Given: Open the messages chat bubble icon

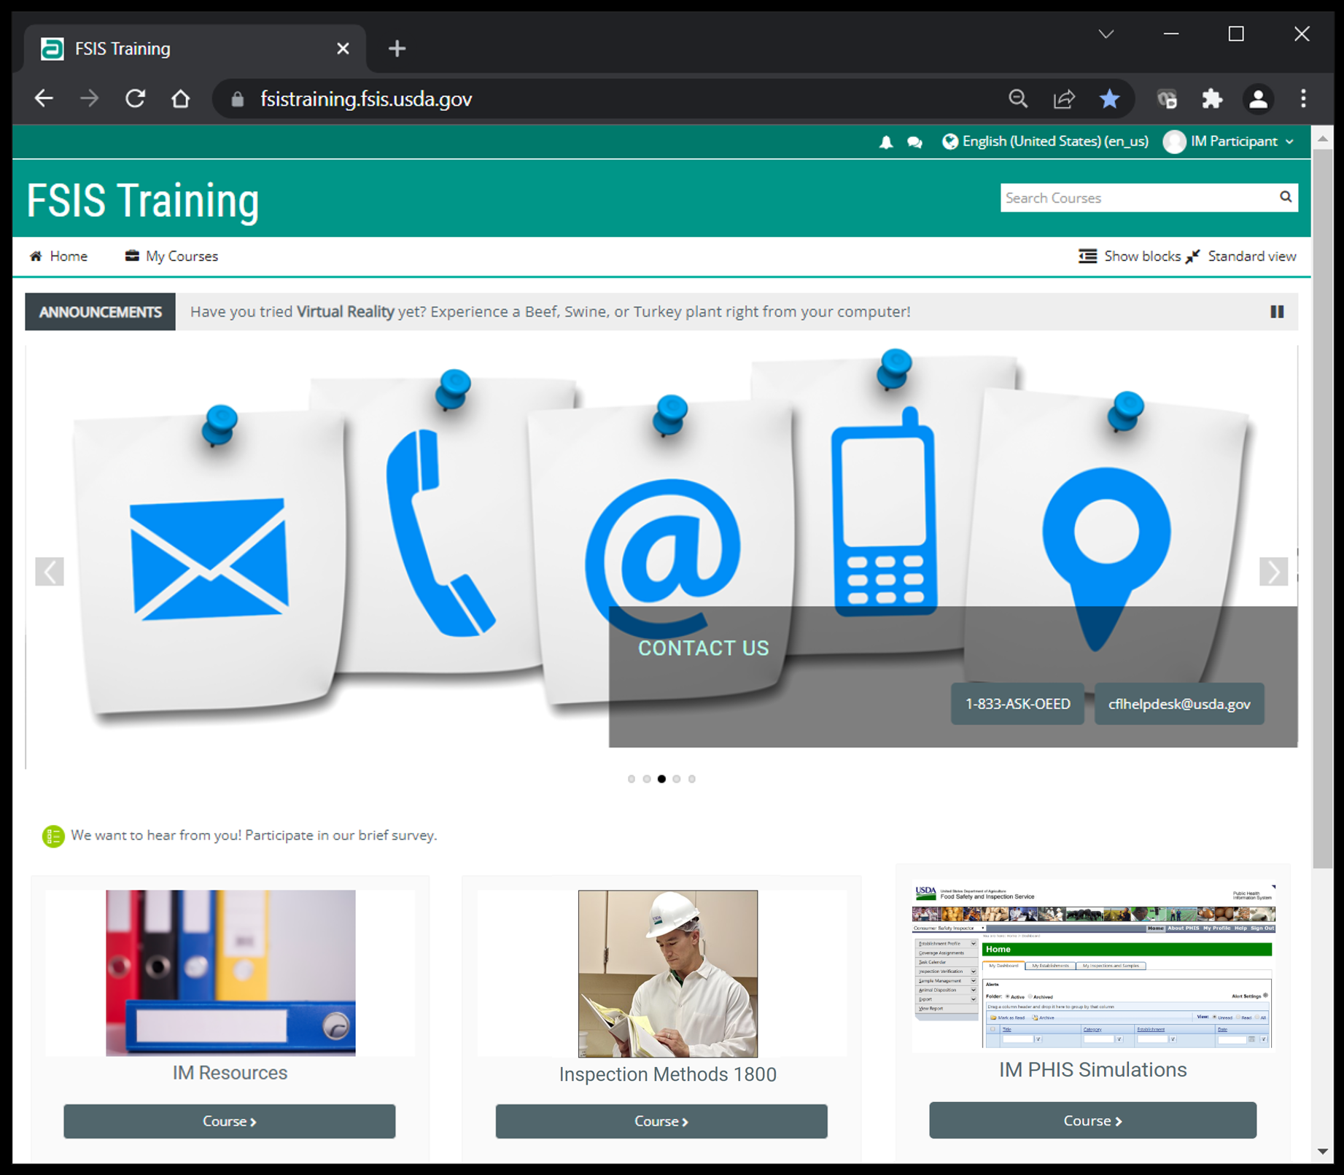Looking at the screenshot, I should 914,142.
